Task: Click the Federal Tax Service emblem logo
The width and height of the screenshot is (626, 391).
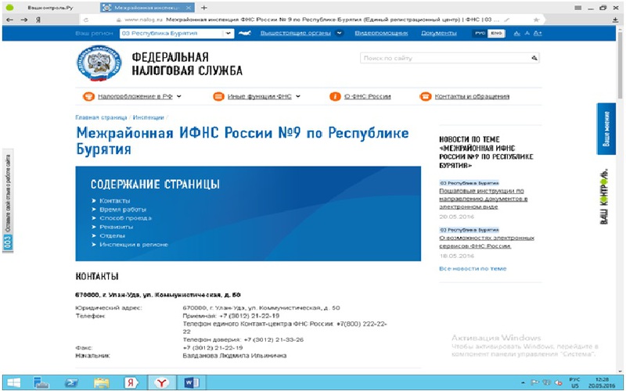Action: 99,63
